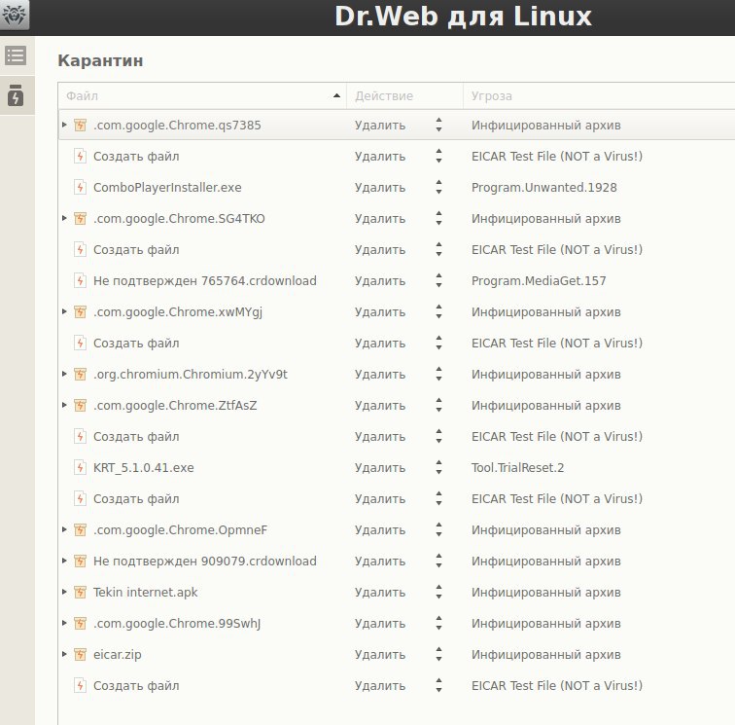Viewport: 735px width, 725px height.
Task: Open action dropdown for Tekin internet.apk
Action: pyautogui.click(x=438, y=593)
